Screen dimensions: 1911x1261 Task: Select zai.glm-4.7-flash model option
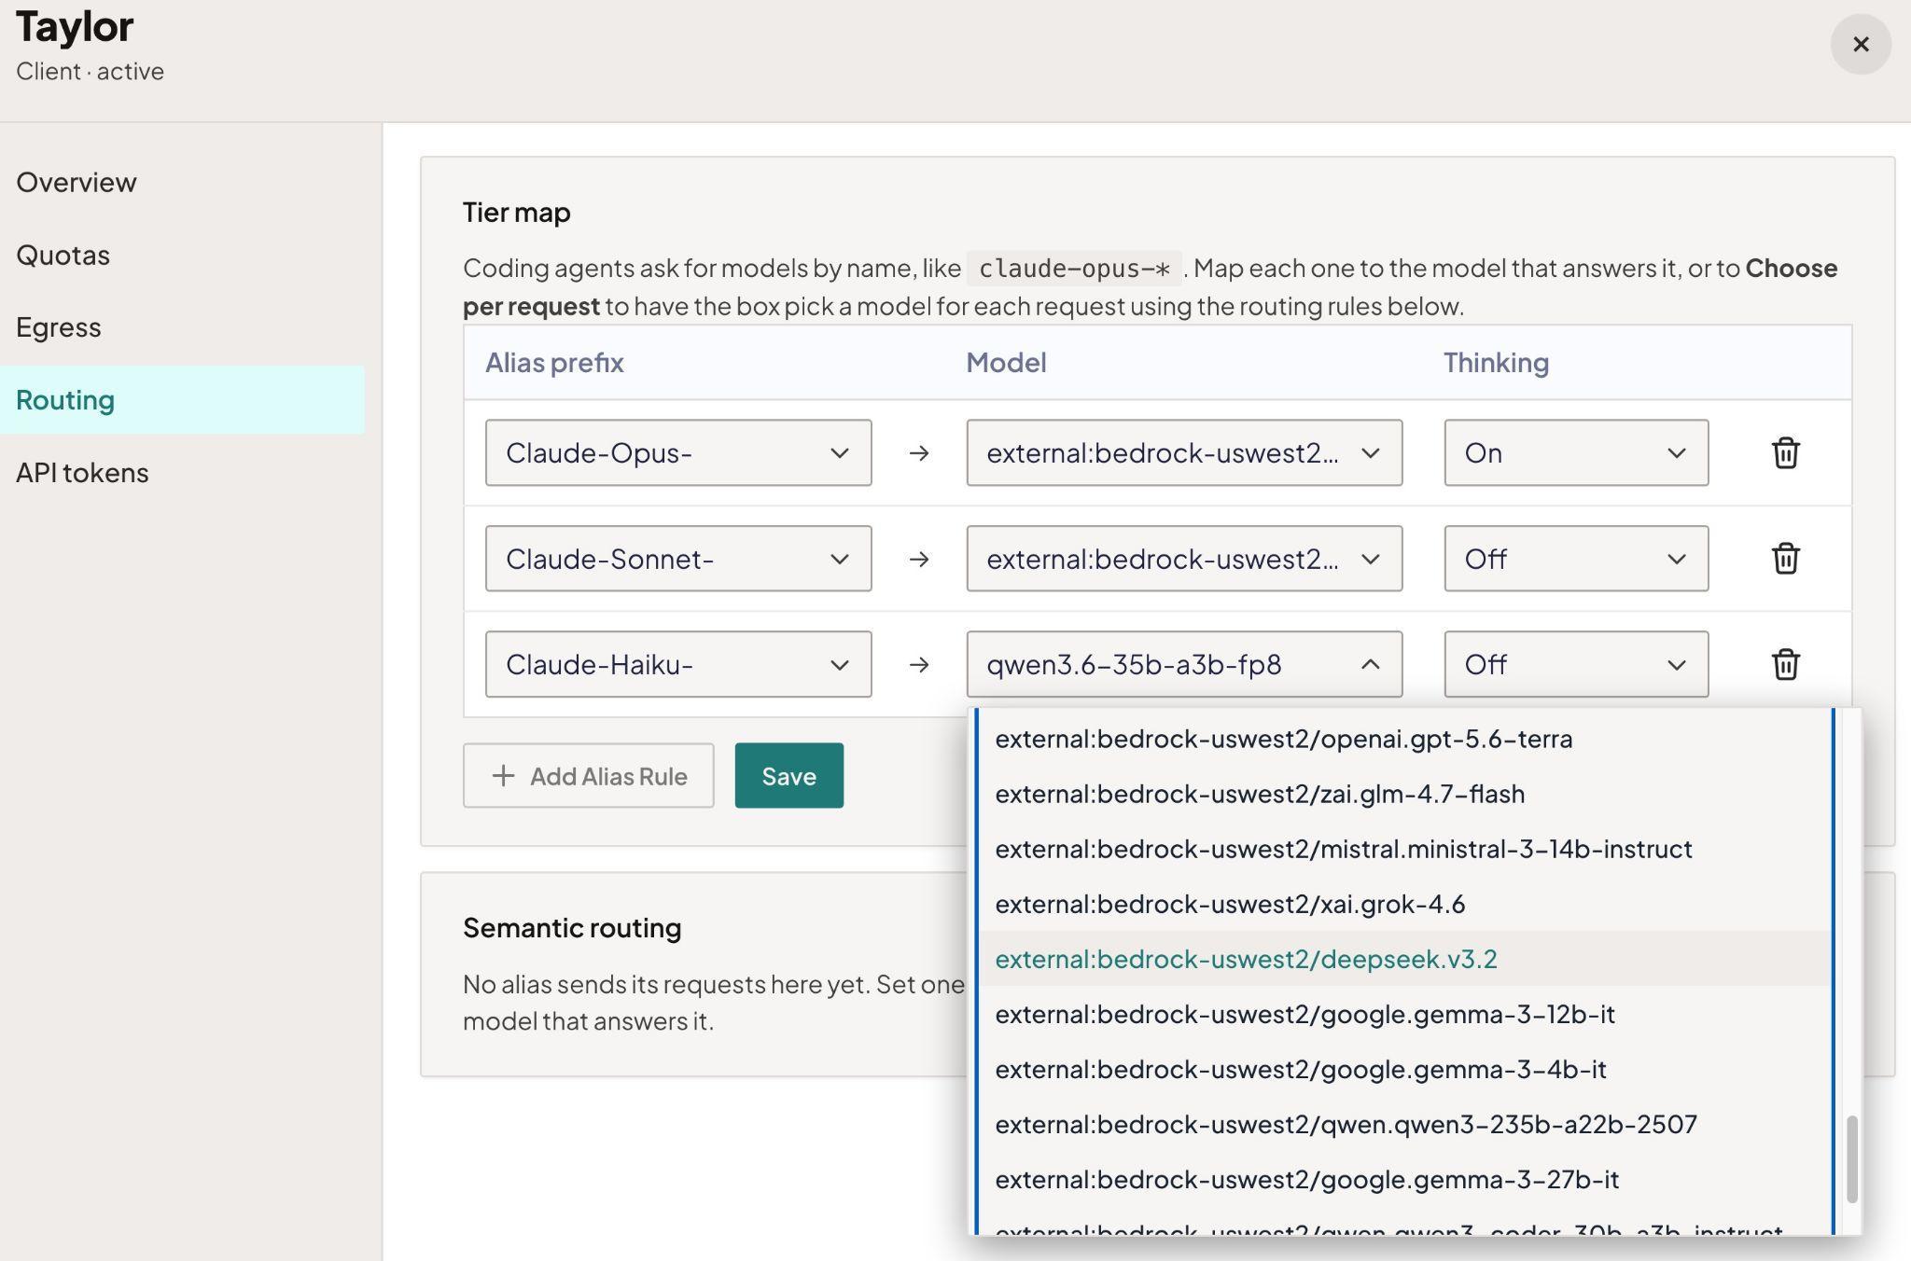[1405, 794]
